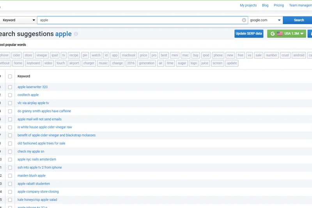Check the box for 'apple laserwriter 320'
This screenshot has width=312, height=208.
10,87
